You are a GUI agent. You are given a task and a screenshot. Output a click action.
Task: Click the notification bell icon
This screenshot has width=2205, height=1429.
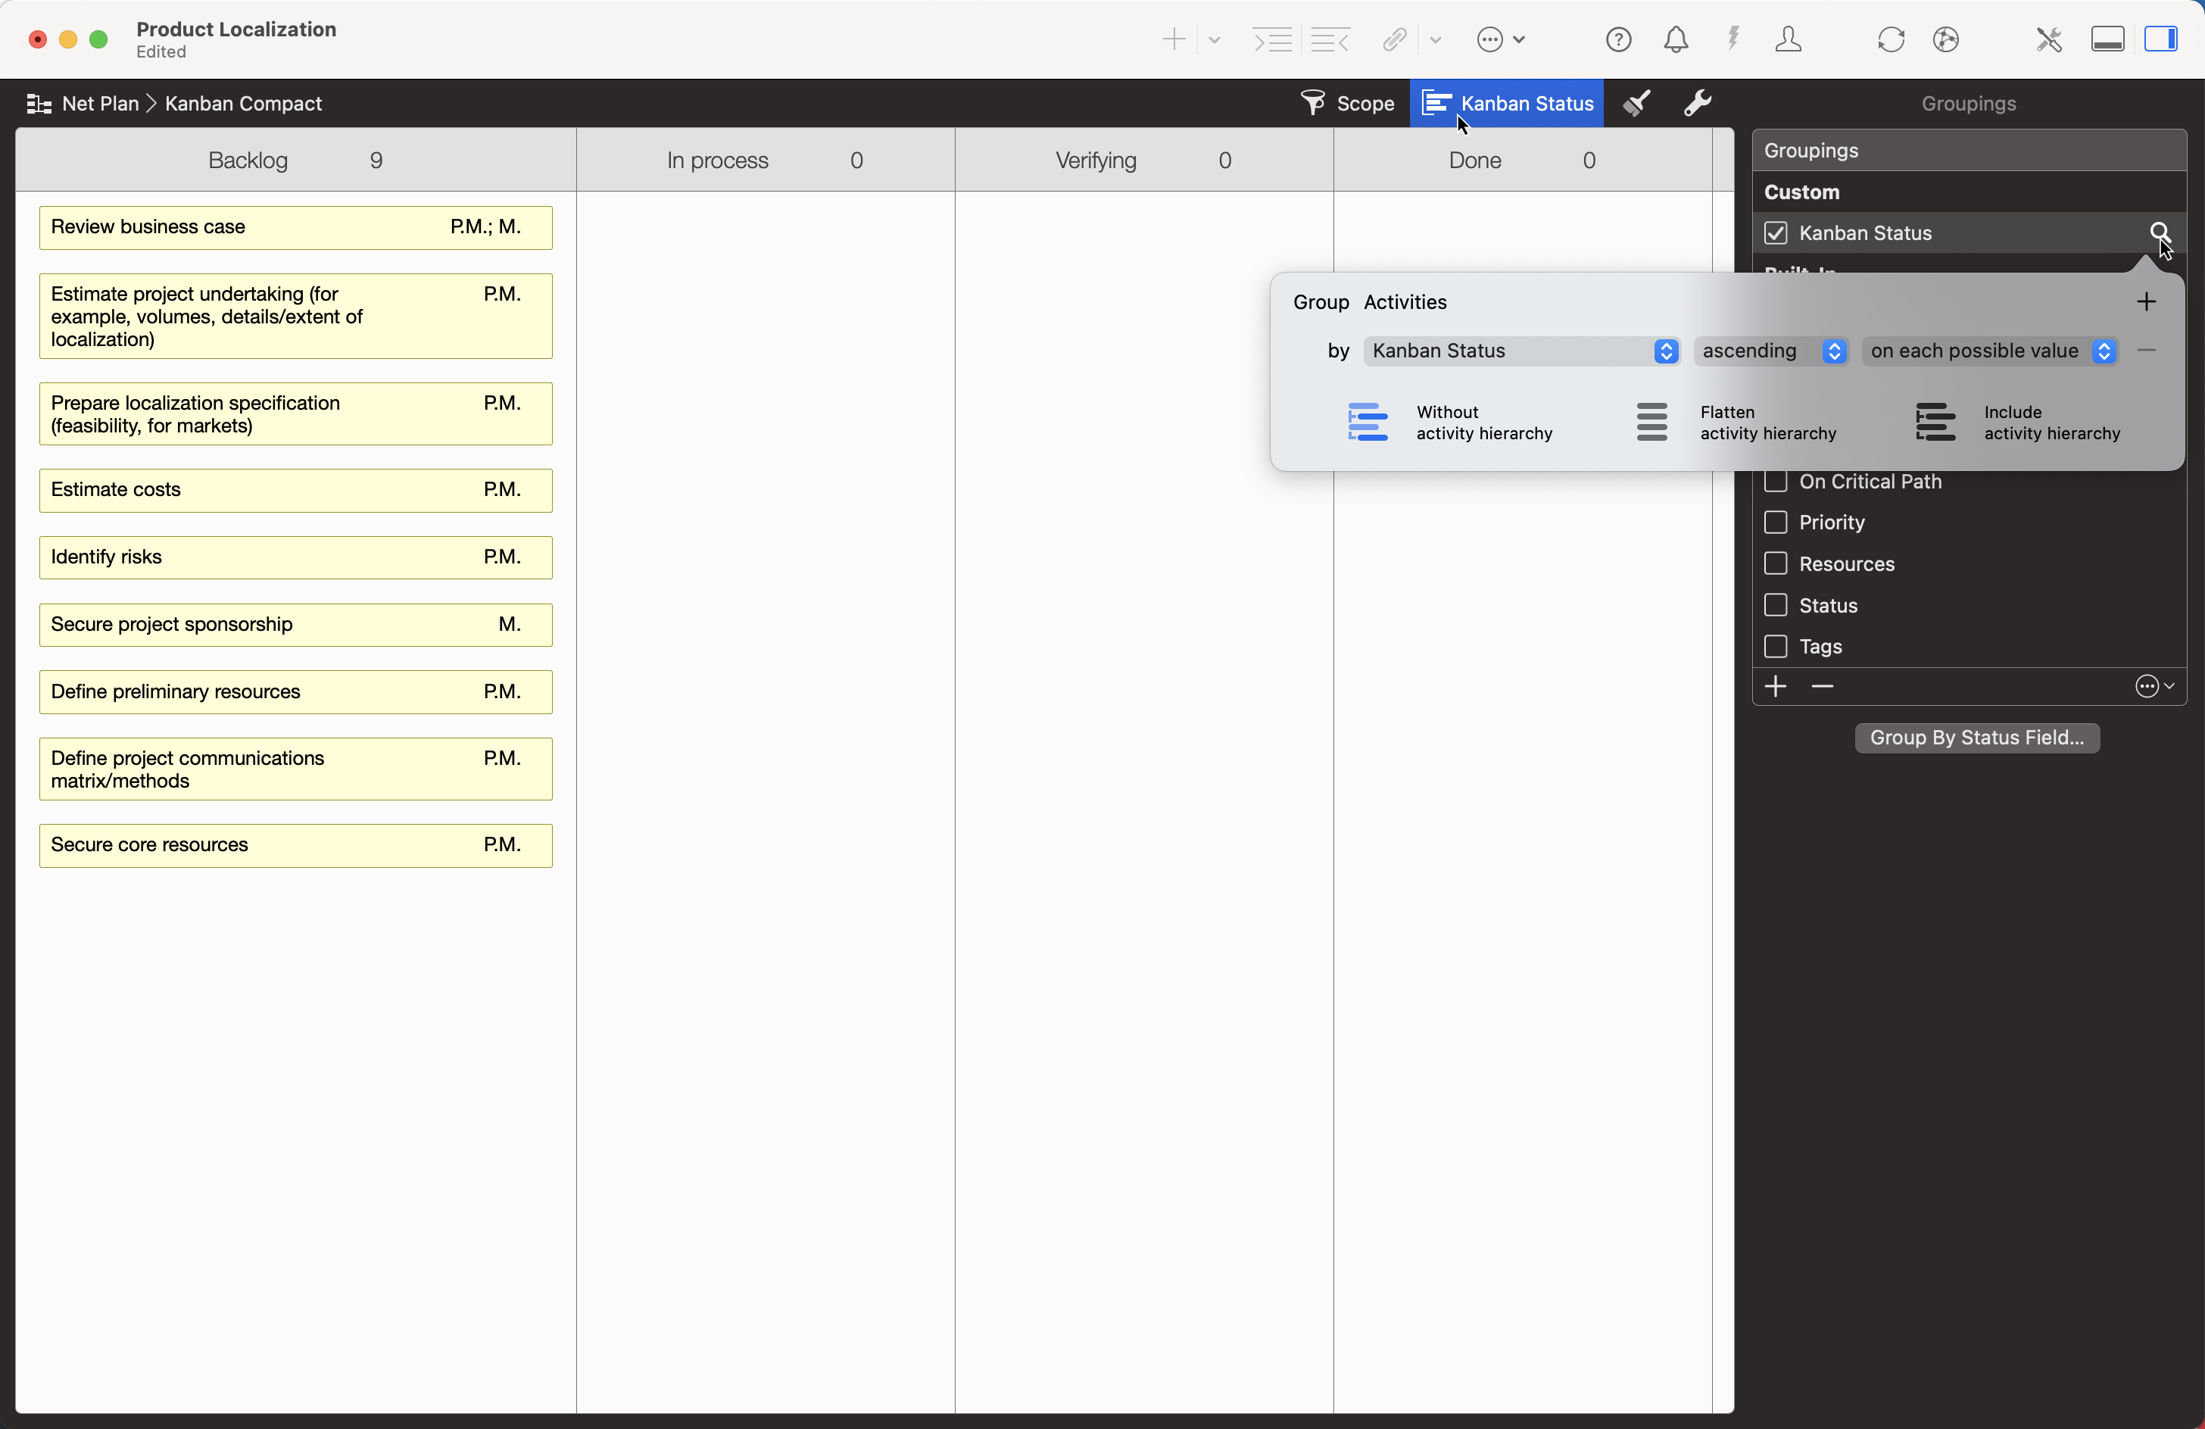point(1675,40)
